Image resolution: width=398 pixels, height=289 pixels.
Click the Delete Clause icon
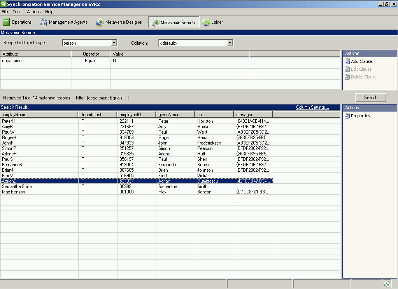(347, 77)
